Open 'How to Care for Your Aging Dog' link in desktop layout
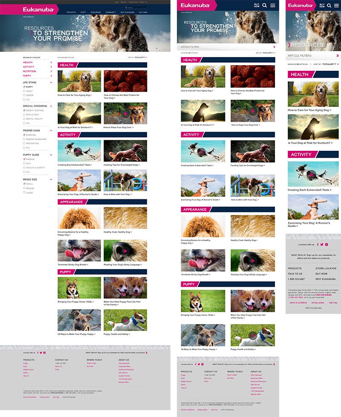 (x=75, y=95)
